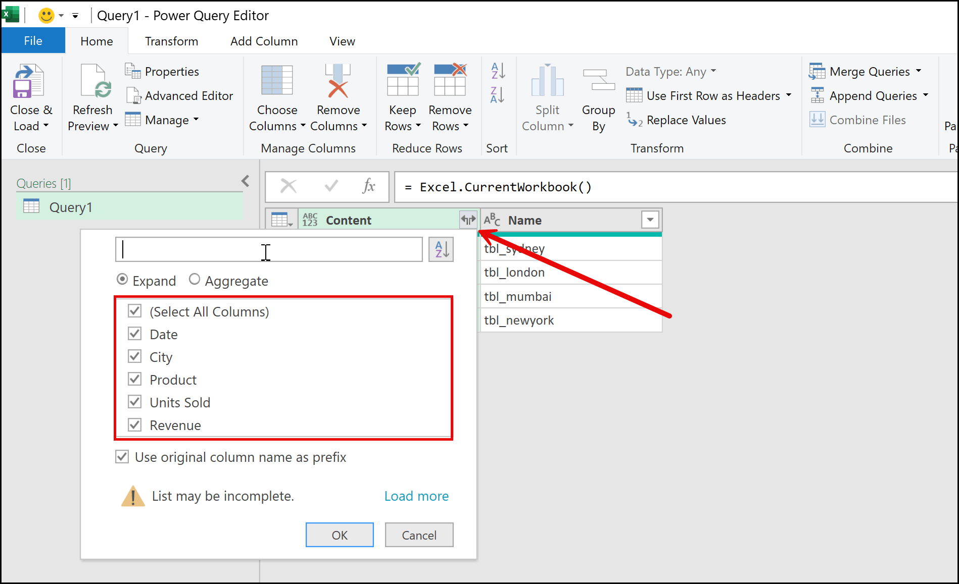Click the Load more link

(x=416, y=496)
